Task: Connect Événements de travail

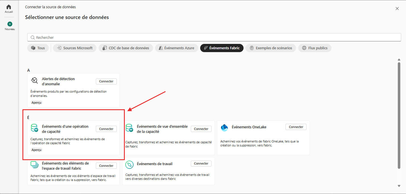Action: [201, 163]
